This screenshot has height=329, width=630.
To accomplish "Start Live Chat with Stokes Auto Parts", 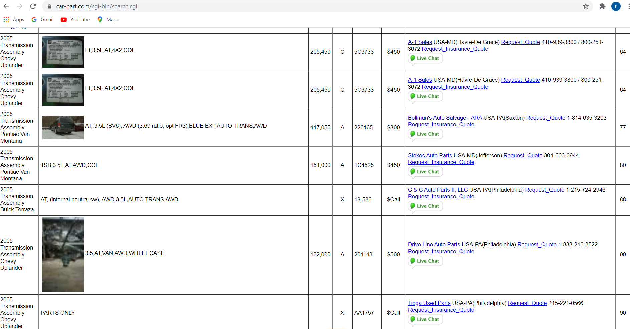I will tap(425, 172).
